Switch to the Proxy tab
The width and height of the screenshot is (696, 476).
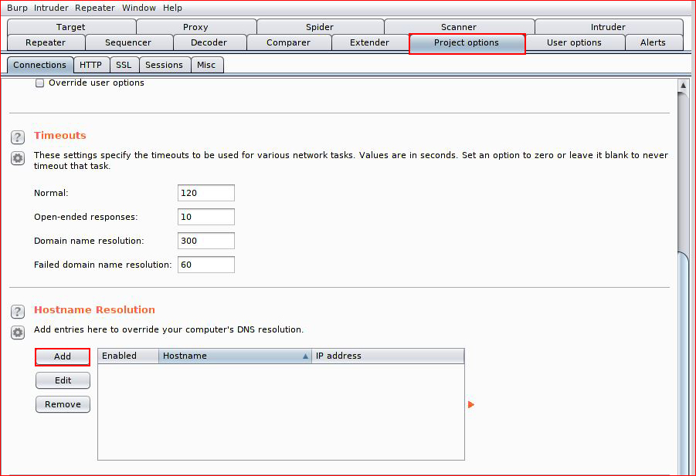[x=195, y=26]
